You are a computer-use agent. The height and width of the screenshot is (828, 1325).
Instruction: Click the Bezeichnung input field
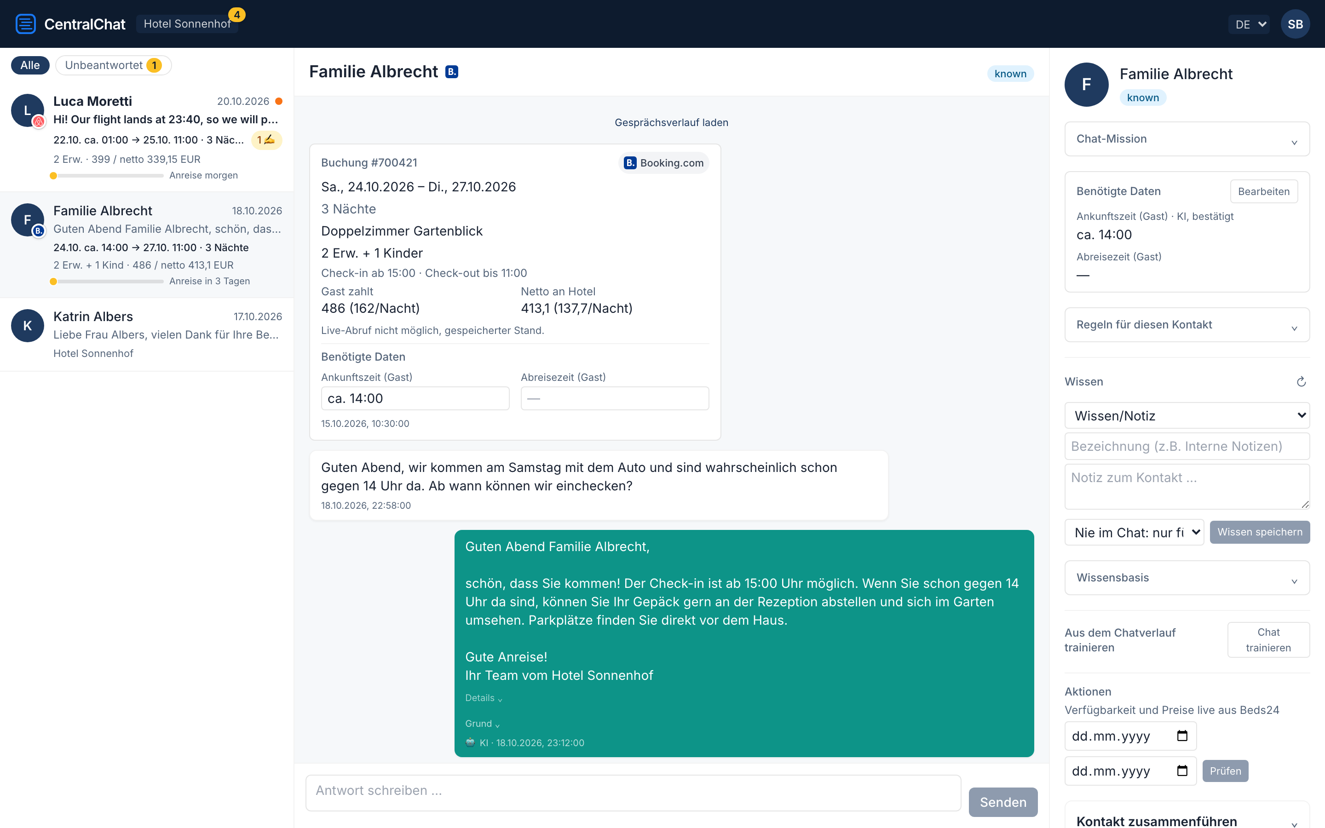[x=1187, y=446]
